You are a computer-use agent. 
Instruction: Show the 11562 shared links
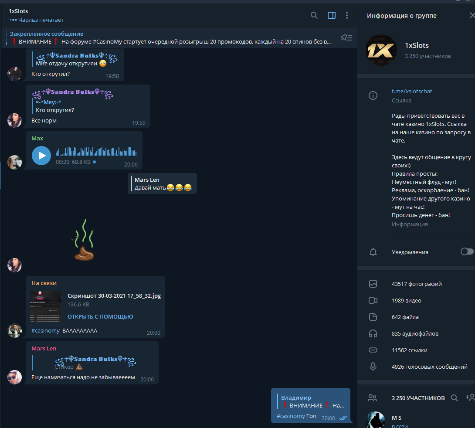416,350
